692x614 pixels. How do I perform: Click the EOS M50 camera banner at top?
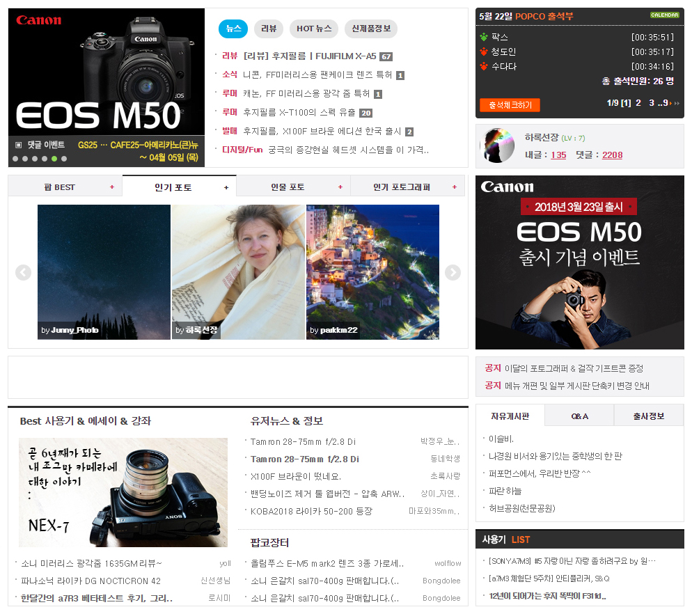(107, 88)
